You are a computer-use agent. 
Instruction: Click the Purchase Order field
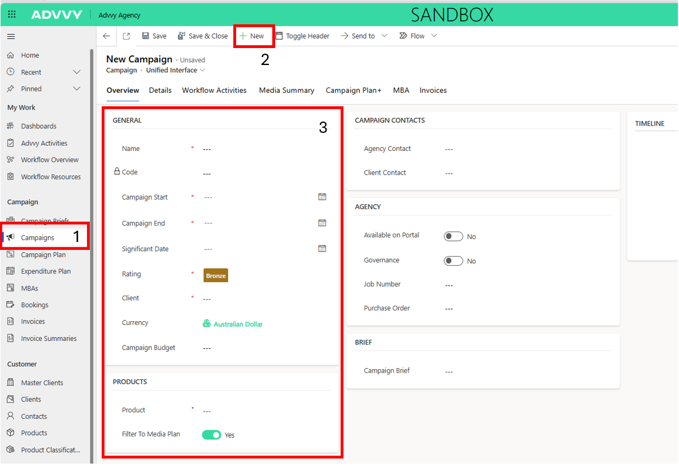point(527,309)
